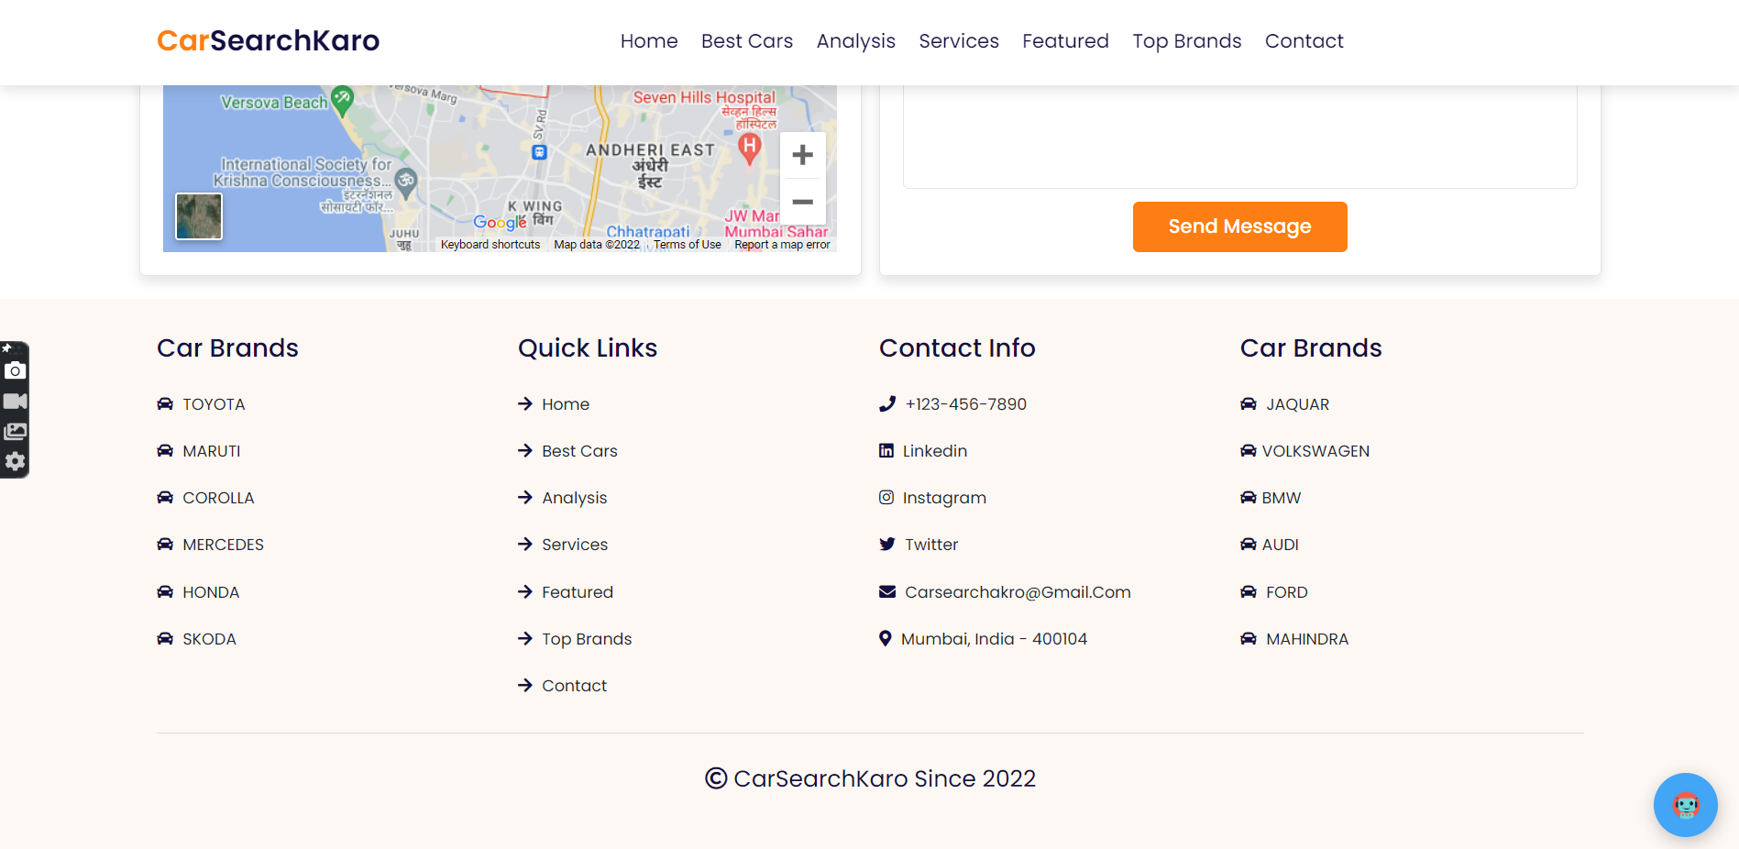Open the Services quick link in footer
The width and height of the screenshot is (1739, 849).
[x=575, y=544]
